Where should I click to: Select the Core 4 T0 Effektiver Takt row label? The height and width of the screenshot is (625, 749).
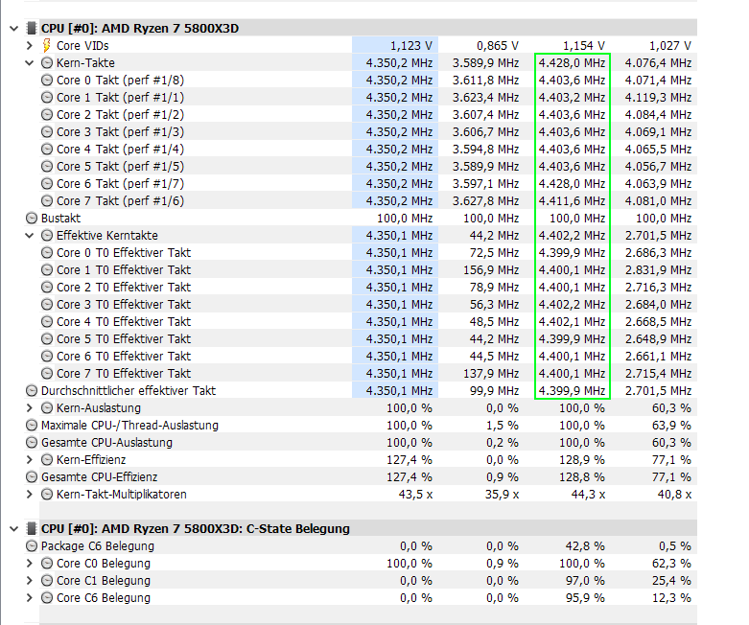click(x=124, y=322)
